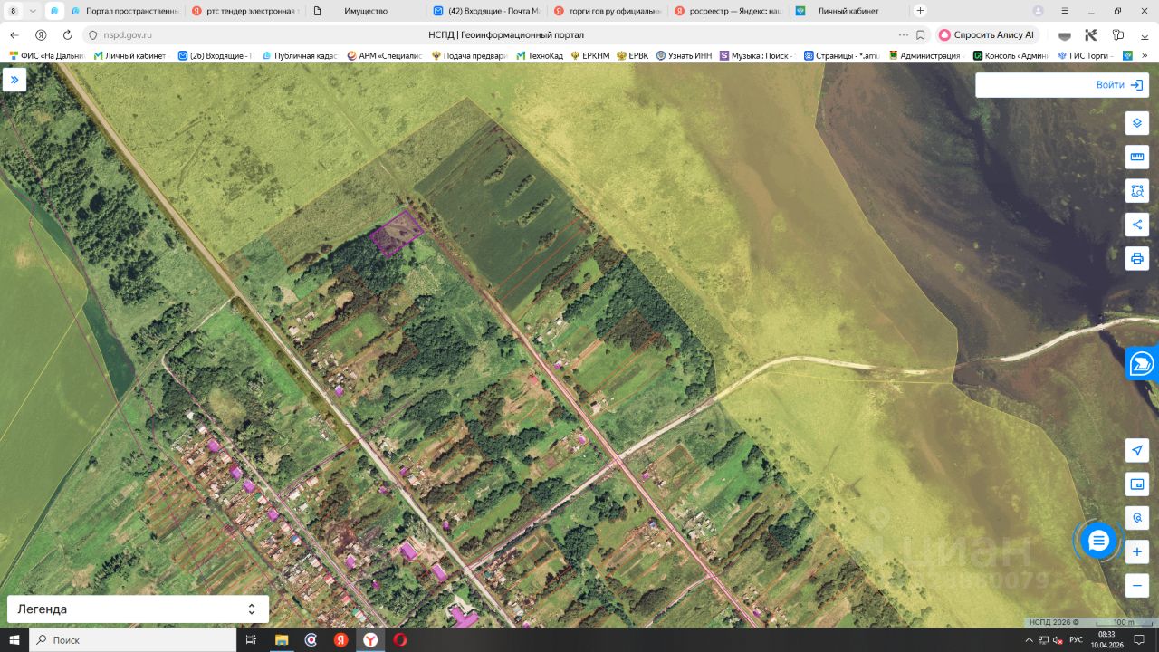Screen dimensions: 1159x652
Task: Open Музыка : Поиск bookmark
Action: [757, 55]
